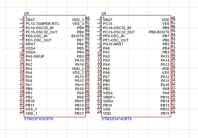Screen dimensions: 198x138
Task: Select PA8 label on U8
Action: click(166, 93)
